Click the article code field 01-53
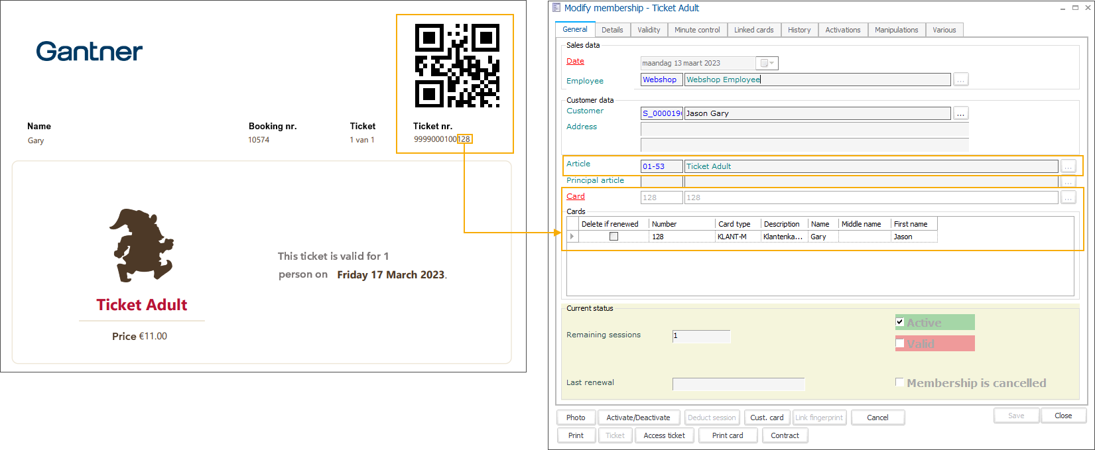The image size is (1095, 450). [x=661, y=166]
